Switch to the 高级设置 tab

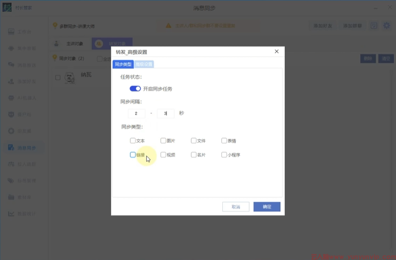coord(144,65)
